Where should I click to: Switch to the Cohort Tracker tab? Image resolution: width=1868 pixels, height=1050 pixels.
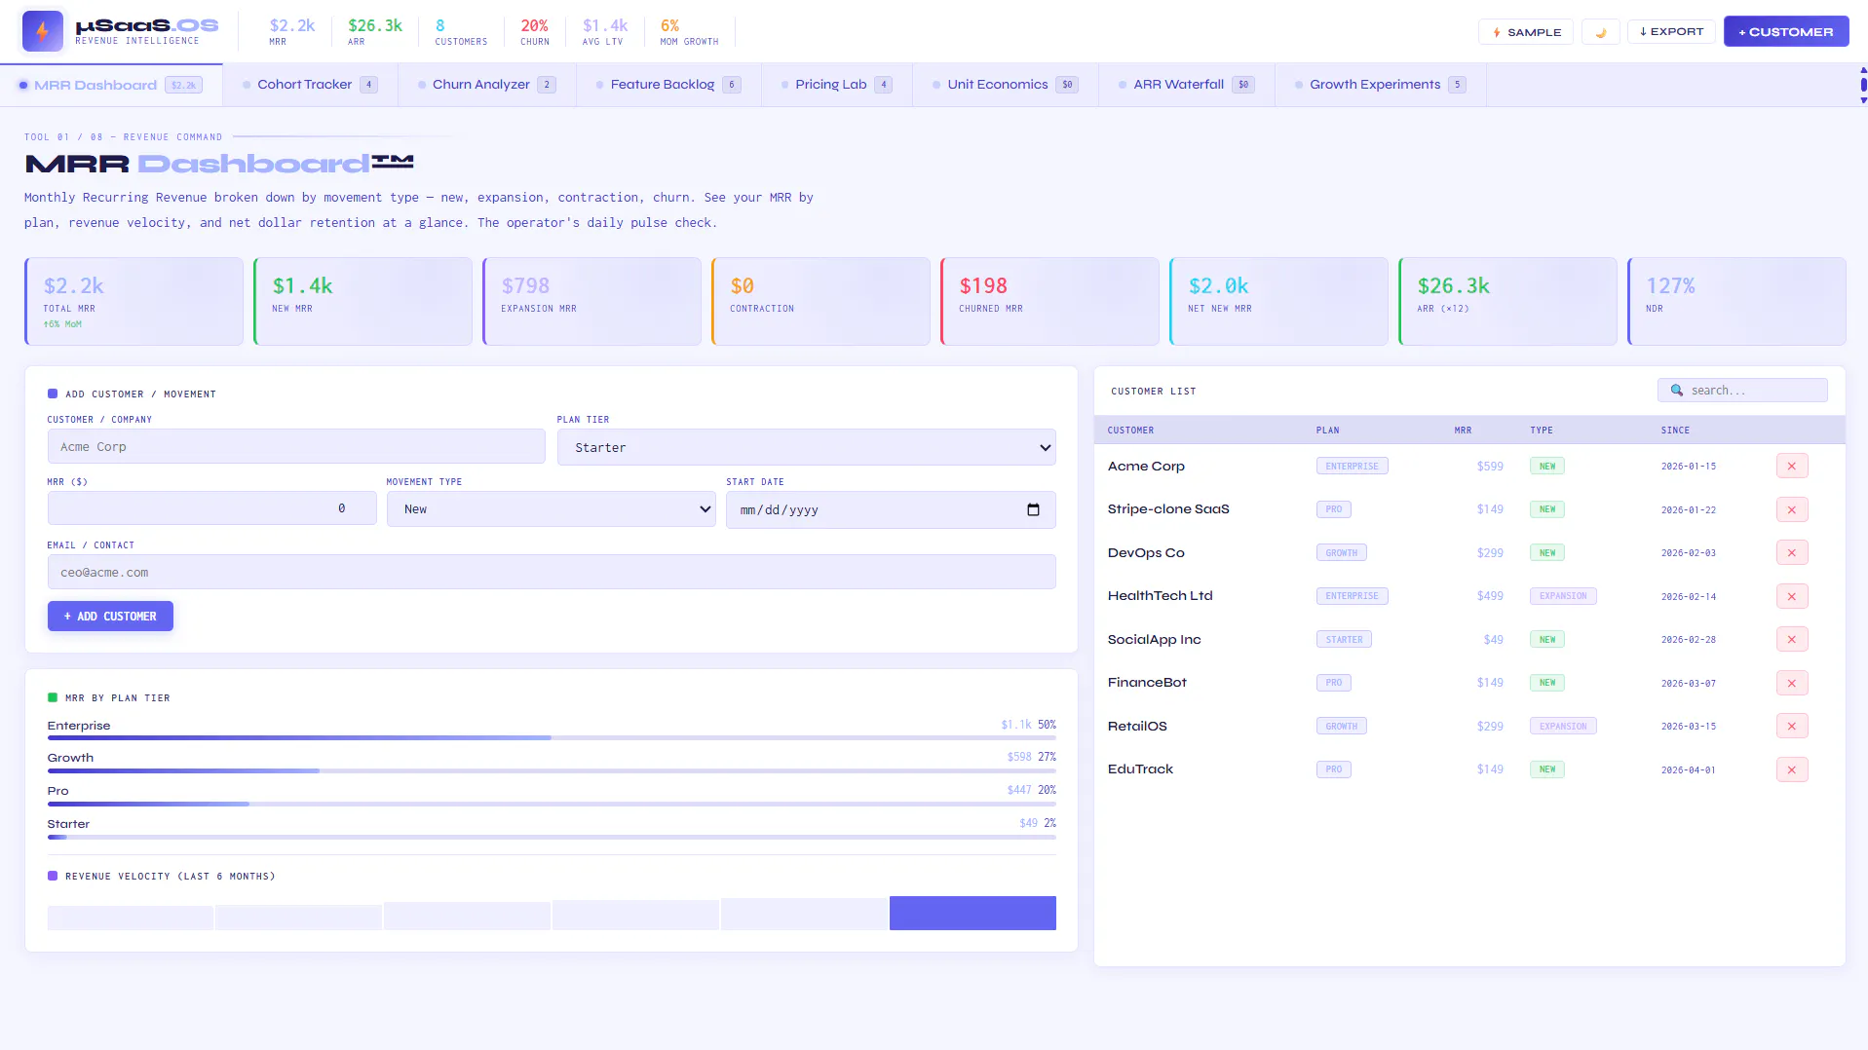coord(310,85)
